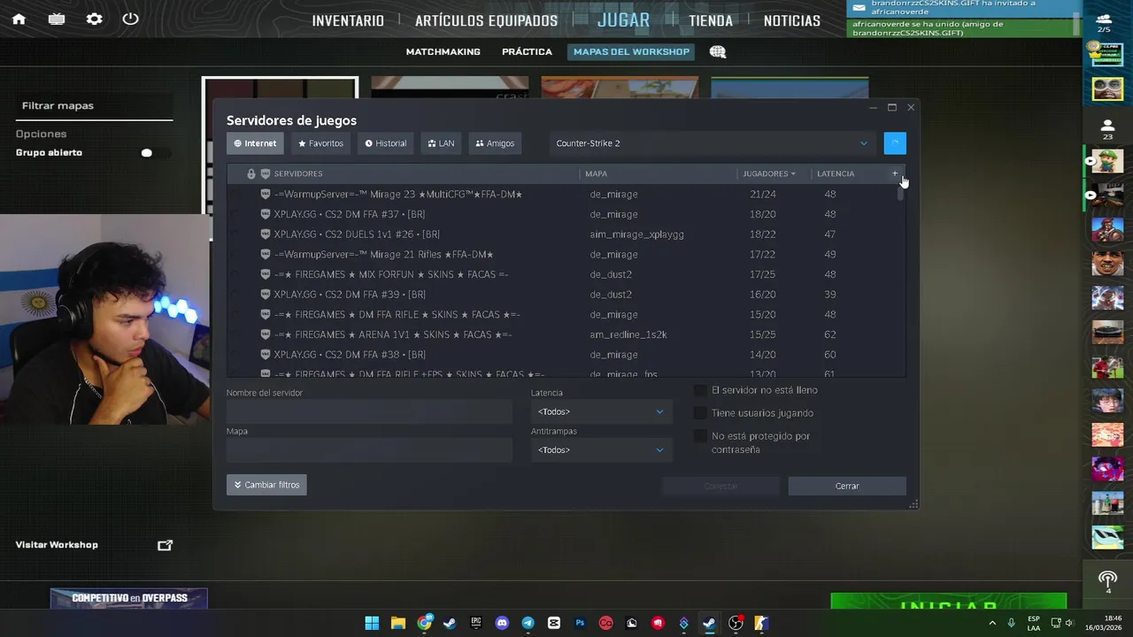Check 'El servidor no está lleno'
Image resolution: width=1133 pixels, height=637 pixels.
(x=700, y=390)
